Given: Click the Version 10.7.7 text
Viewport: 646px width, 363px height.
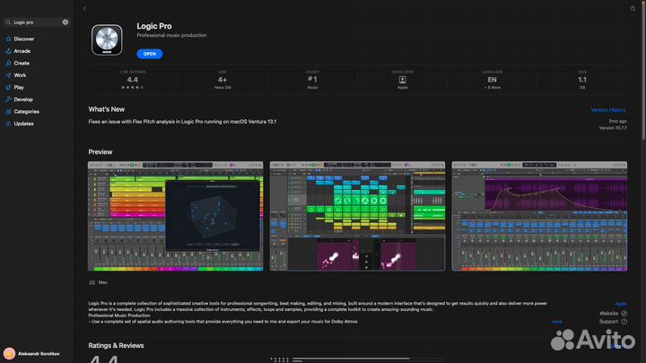Looking at the screenshot, I should (613, 128).
